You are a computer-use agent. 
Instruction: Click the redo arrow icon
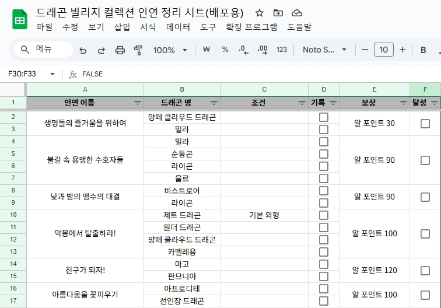pos(101,50)
